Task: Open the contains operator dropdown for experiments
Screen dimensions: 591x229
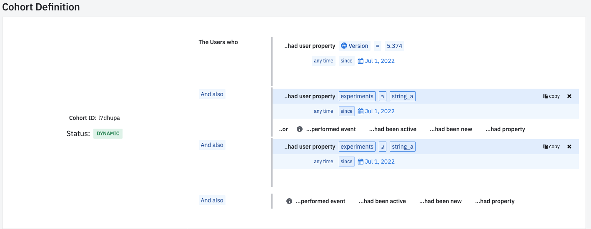Action: click(383, 96)
